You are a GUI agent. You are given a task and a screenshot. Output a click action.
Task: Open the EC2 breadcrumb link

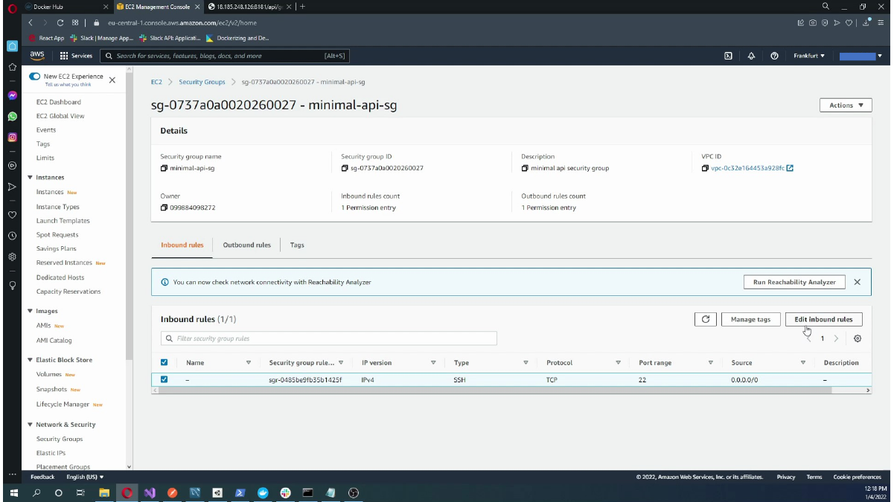click(x=156, y=82)
